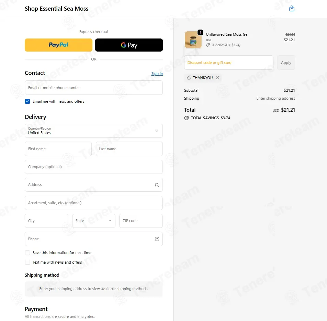This screenshot has height=321, width=327.
Task: Click the Apply discount button
Action: [x=286, y=63]
